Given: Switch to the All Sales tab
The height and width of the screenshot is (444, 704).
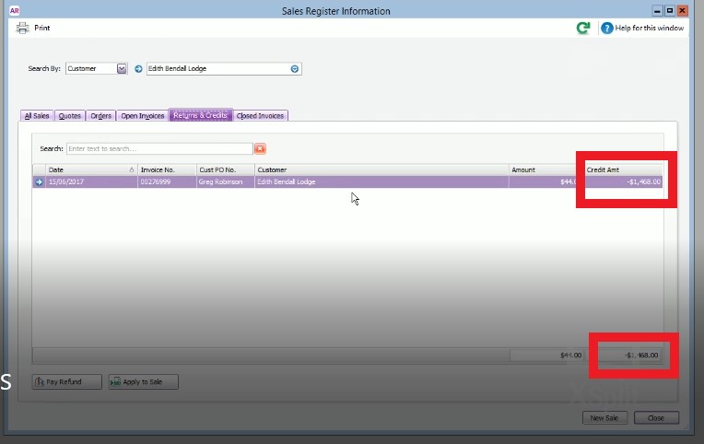Looking at the screenshot, I should click(37, 116).
